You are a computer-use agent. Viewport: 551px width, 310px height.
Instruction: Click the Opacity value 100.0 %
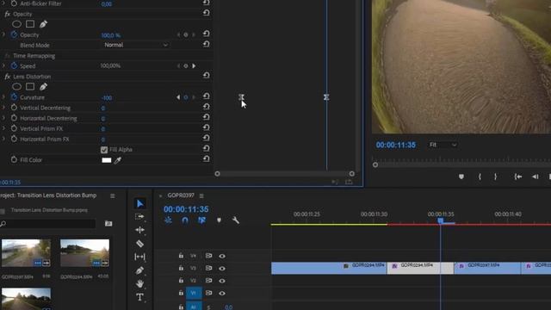click(x=111, y=35)
